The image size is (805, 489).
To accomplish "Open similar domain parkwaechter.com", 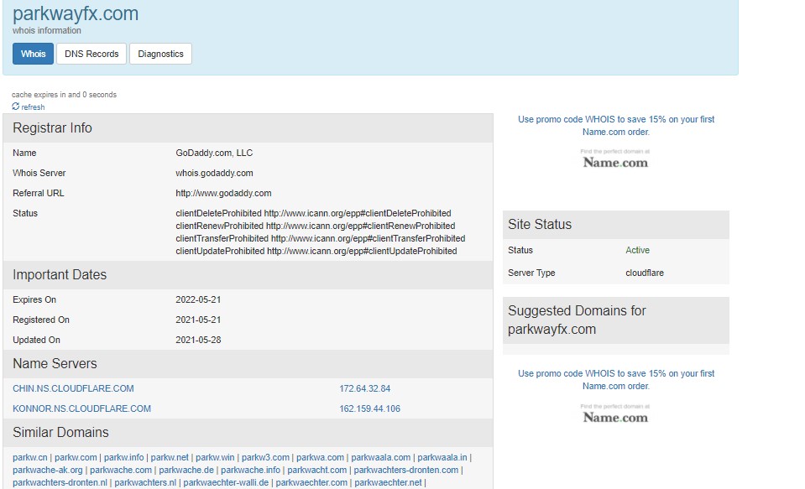I will pyautogui.click(x=311, y=482).
